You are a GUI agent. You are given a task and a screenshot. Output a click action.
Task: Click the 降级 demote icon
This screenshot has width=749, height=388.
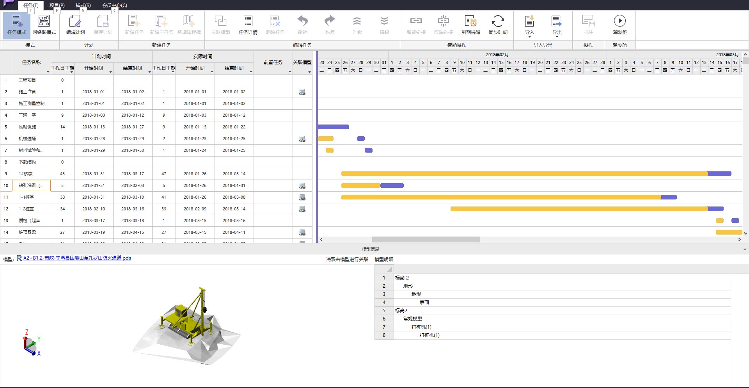[x=384, y=25]
